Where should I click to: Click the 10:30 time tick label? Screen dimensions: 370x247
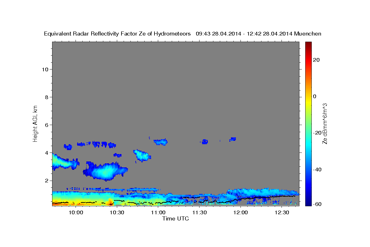tap(117, 213)
